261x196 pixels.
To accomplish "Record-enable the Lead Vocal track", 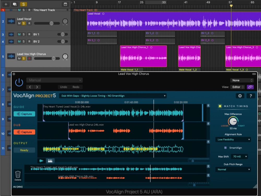I will (29, 23).
